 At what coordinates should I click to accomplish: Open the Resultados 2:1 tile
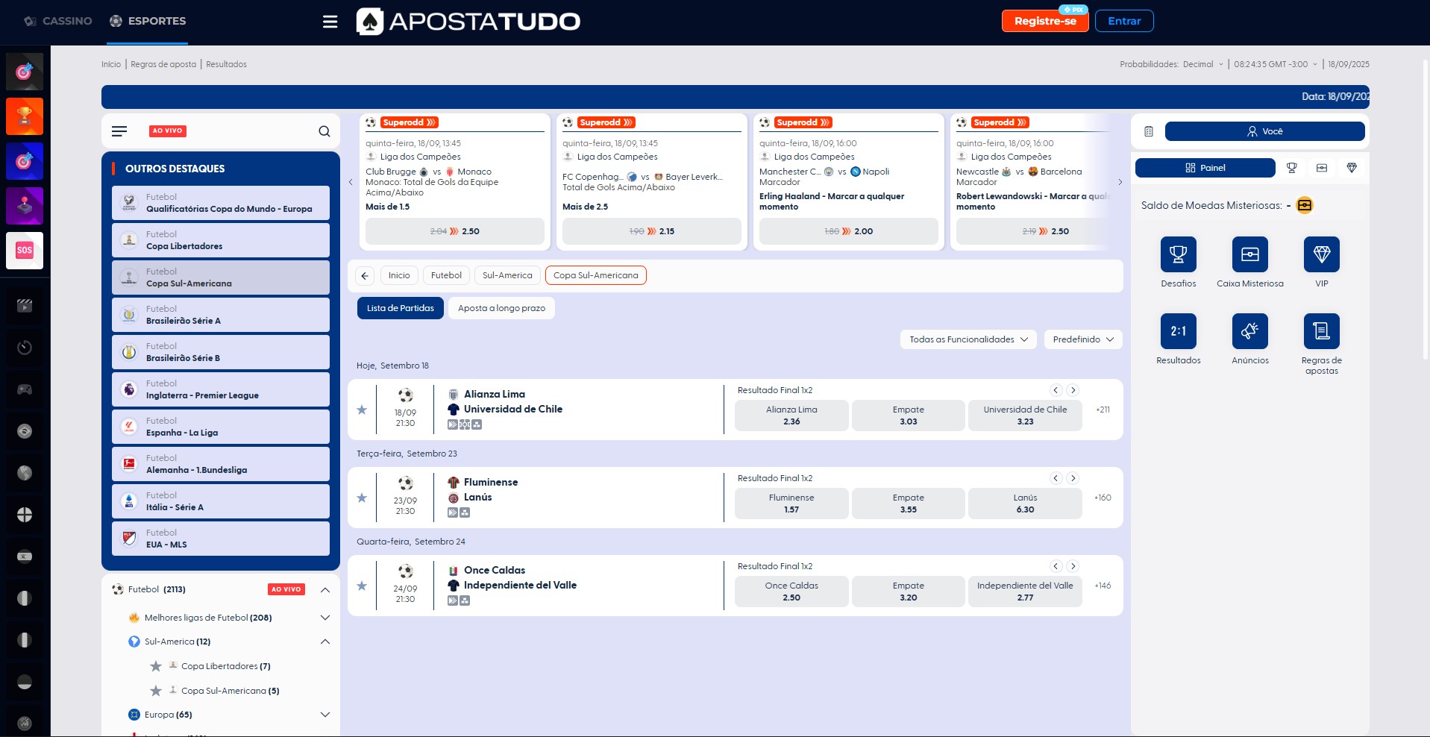click(1179, 331)
